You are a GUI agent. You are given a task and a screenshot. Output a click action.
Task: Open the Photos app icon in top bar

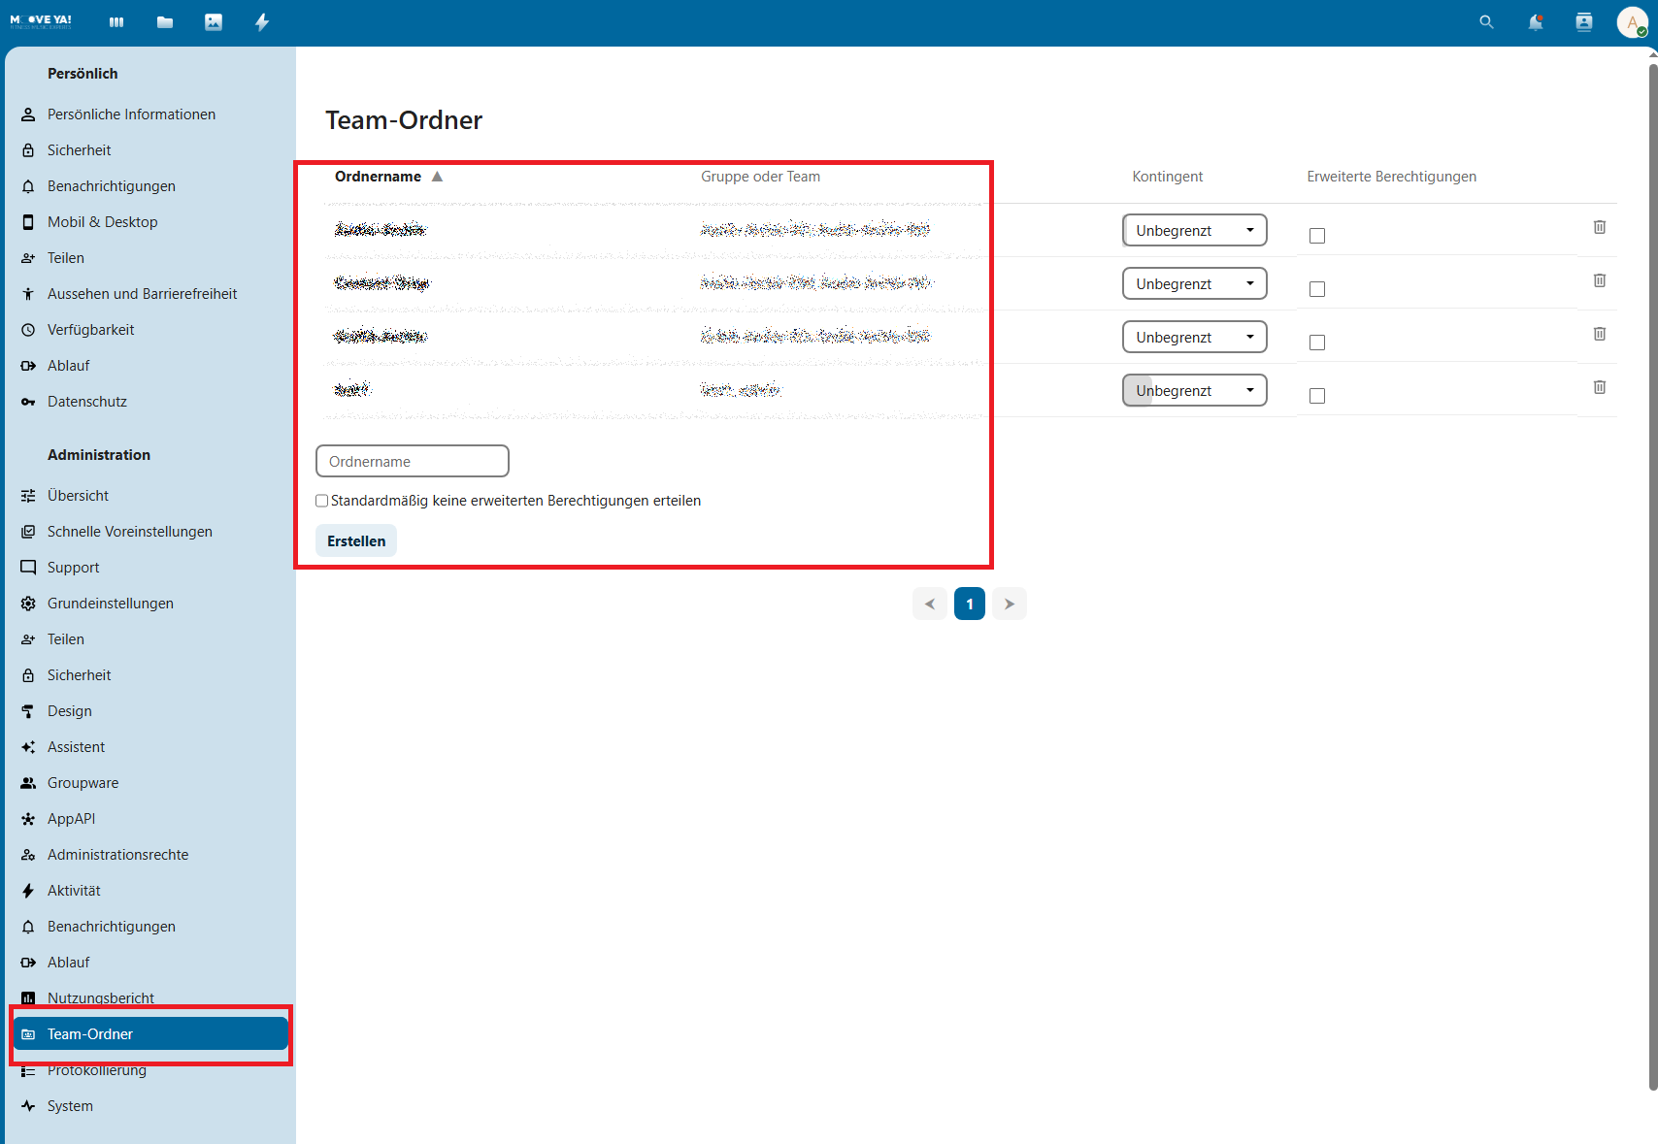point(214,22)
